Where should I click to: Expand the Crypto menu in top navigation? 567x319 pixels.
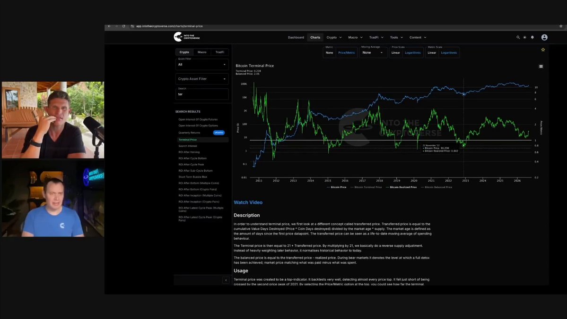[334, 37]
